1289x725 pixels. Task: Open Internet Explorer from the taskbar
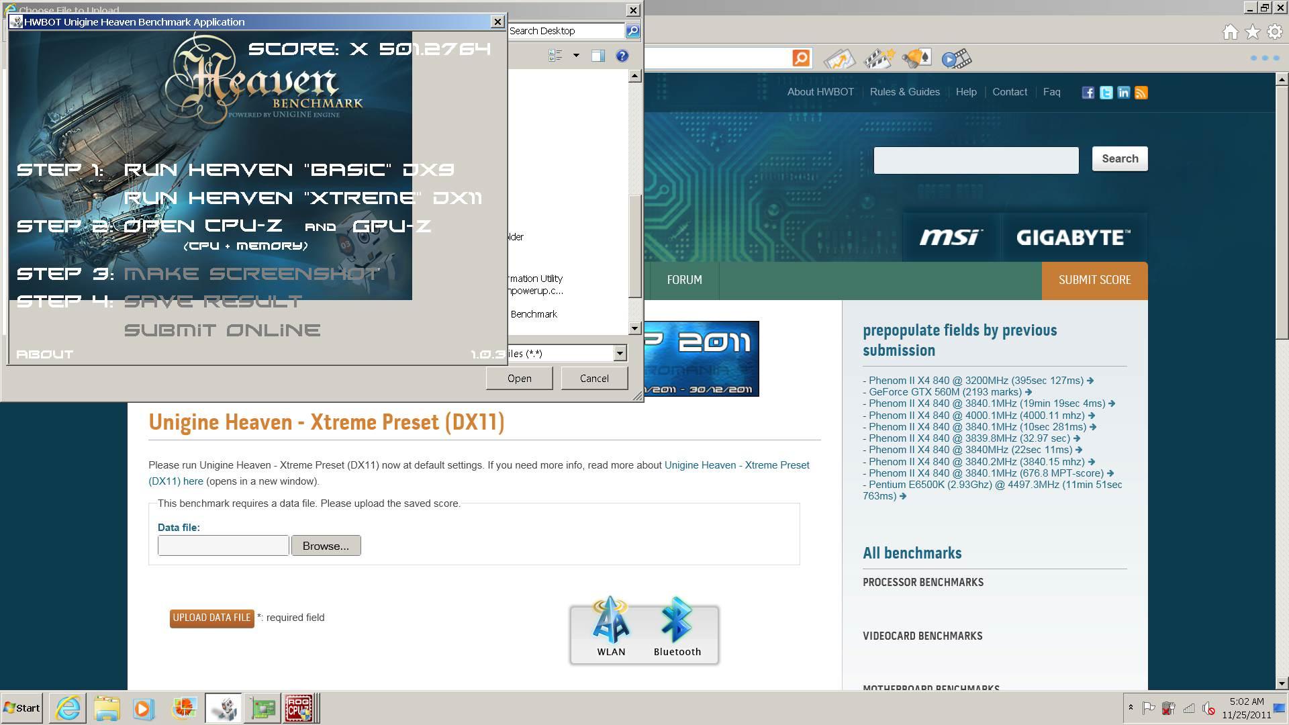click(68, 708)
